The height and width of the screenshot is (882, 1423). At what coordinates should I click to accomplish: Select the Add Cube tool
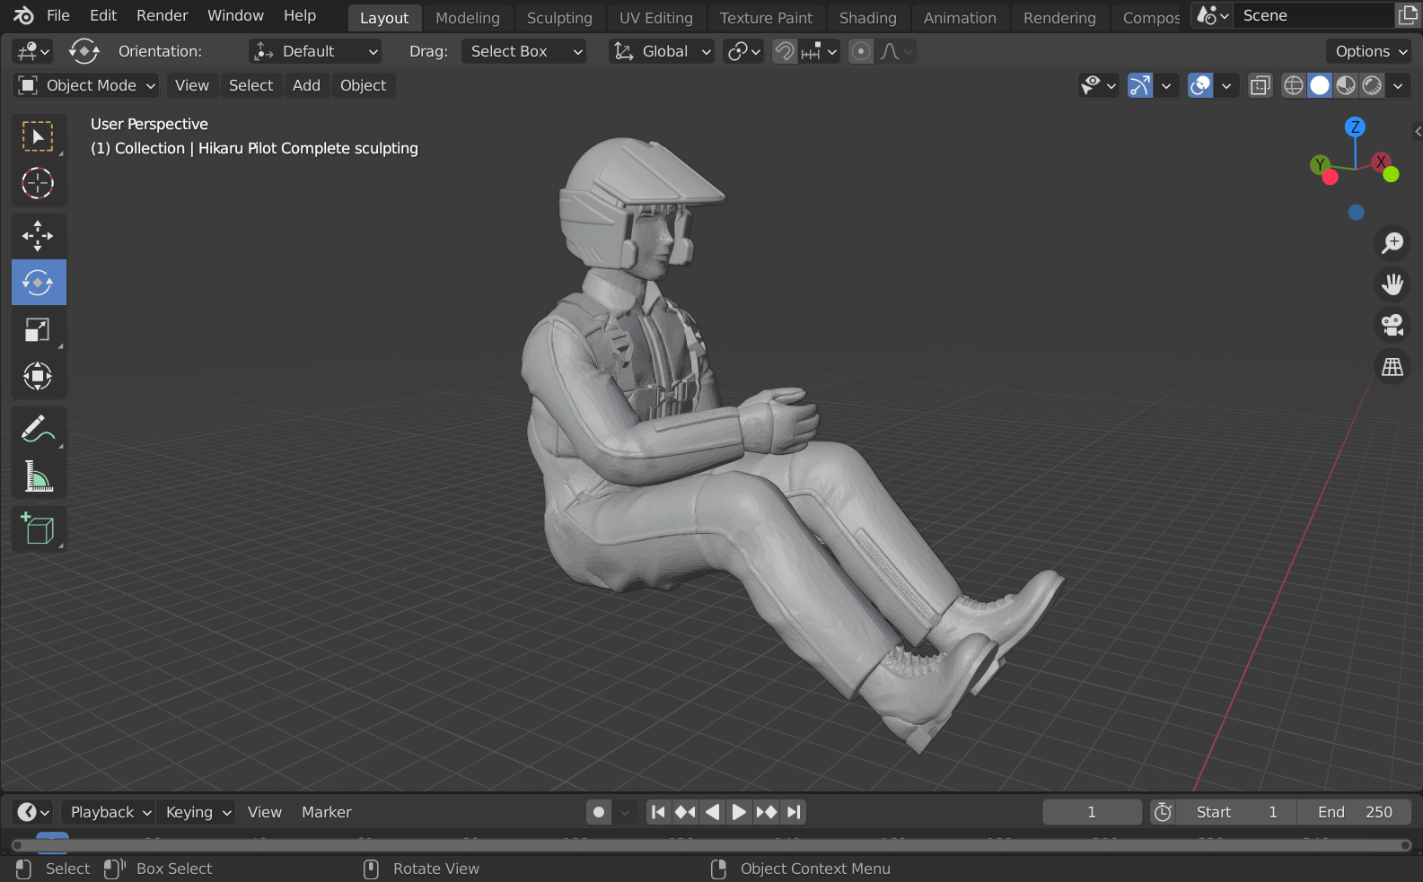[x=38, y=528]
